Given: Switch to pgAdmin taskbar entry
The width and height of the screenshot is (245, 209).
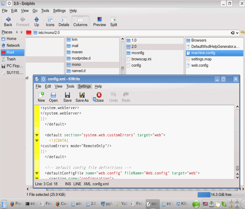Looking at the screenshot, I should point(107,204).
